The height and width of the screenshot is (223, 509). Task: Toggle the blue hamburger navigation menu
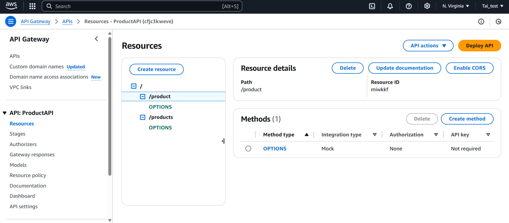pyautogui.click(x=11, y=22)
